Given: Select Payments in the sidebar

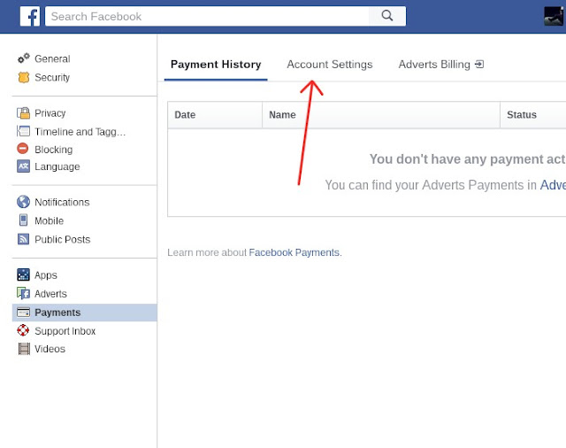Looking at the screenshot, I should 85,313.
